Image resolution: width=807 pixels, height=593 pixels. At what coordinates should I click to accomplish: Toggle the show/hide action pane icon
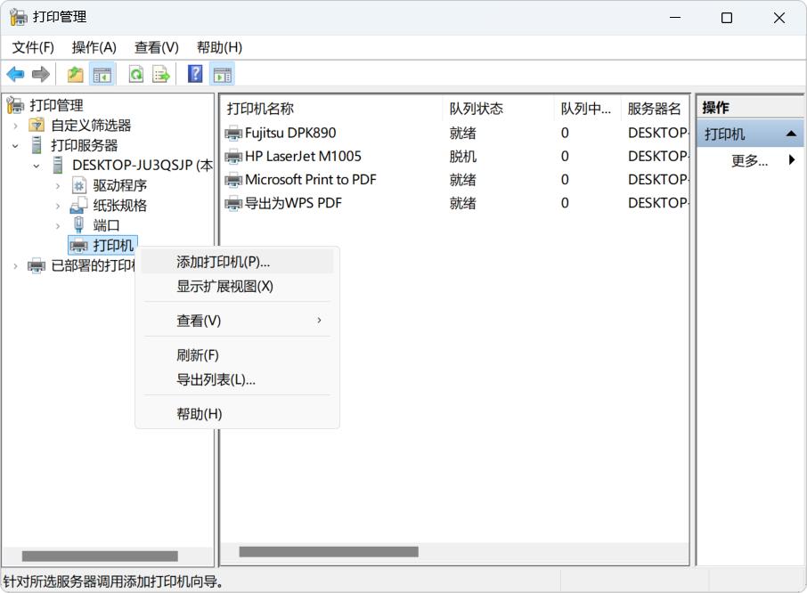(222, 75)
